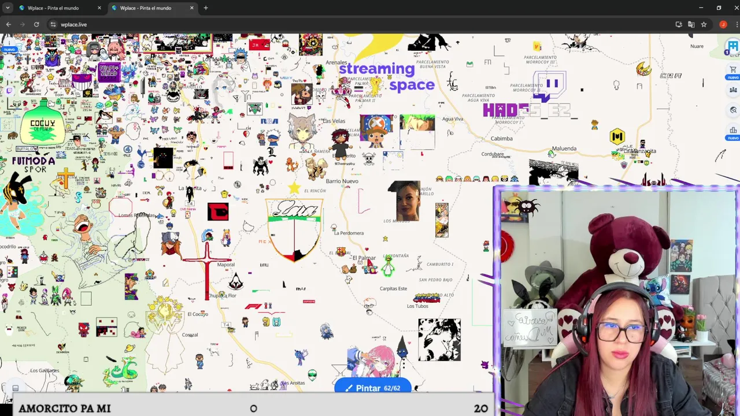This screenshot has width=740, height=416.
Task: Click the red square logo on black
Action: [218, 212]
